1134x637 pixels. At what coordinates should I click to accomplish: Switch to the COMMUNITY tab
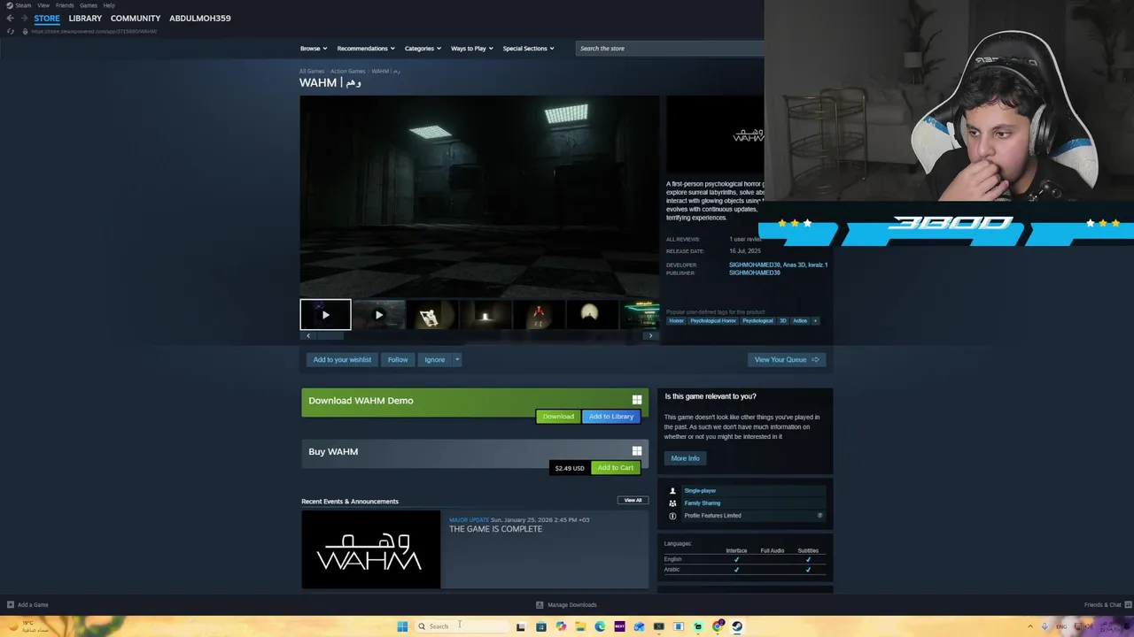pos(136,19)
